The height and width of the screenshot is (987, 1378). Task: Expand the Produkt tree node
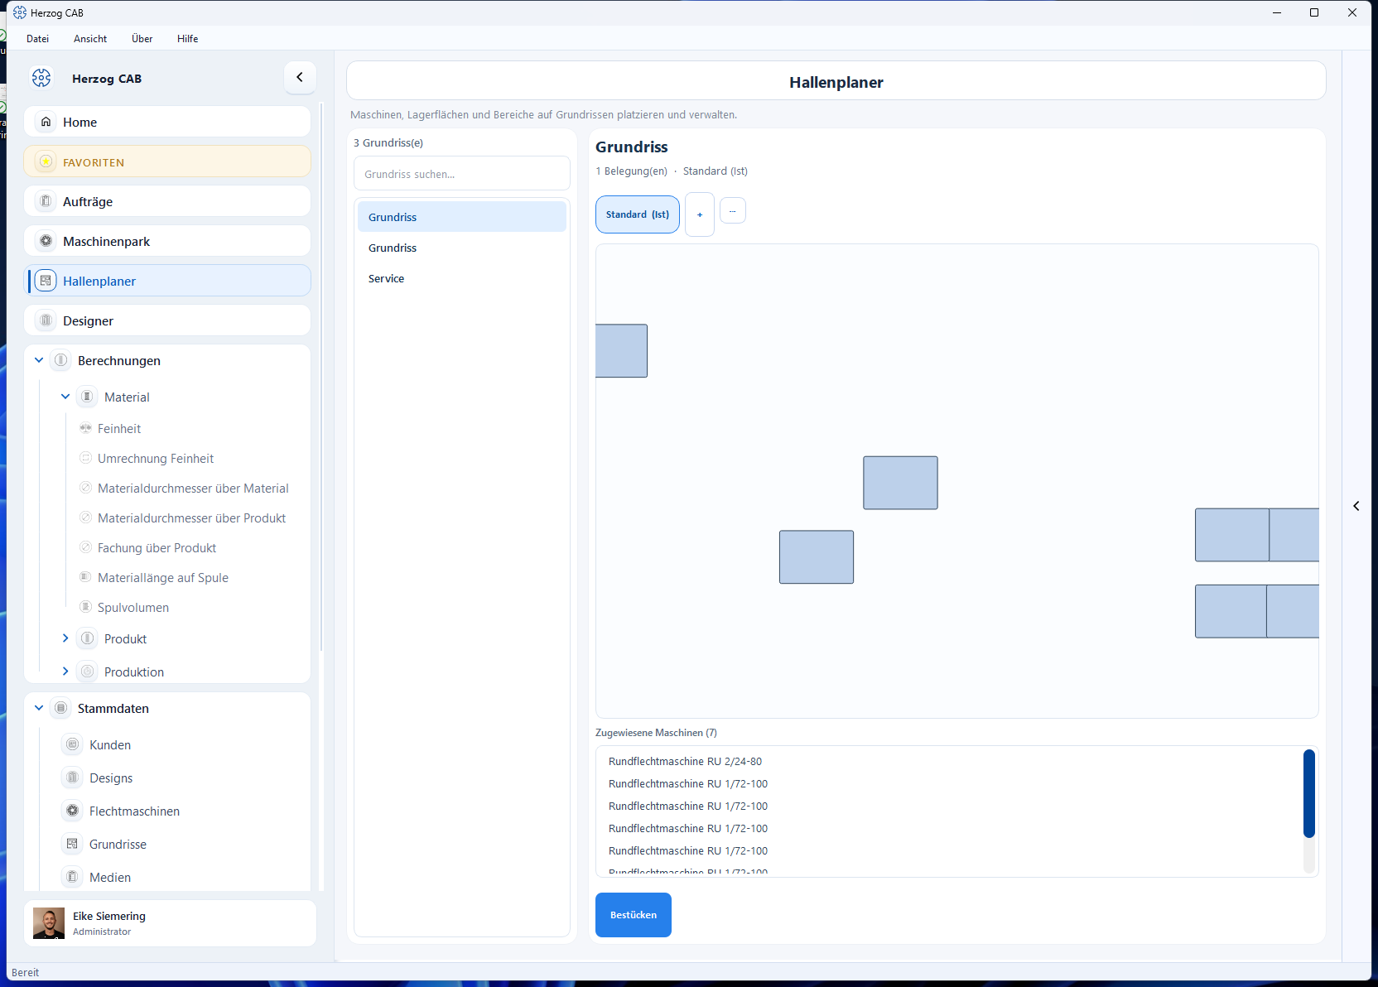(x=65, y=638)
